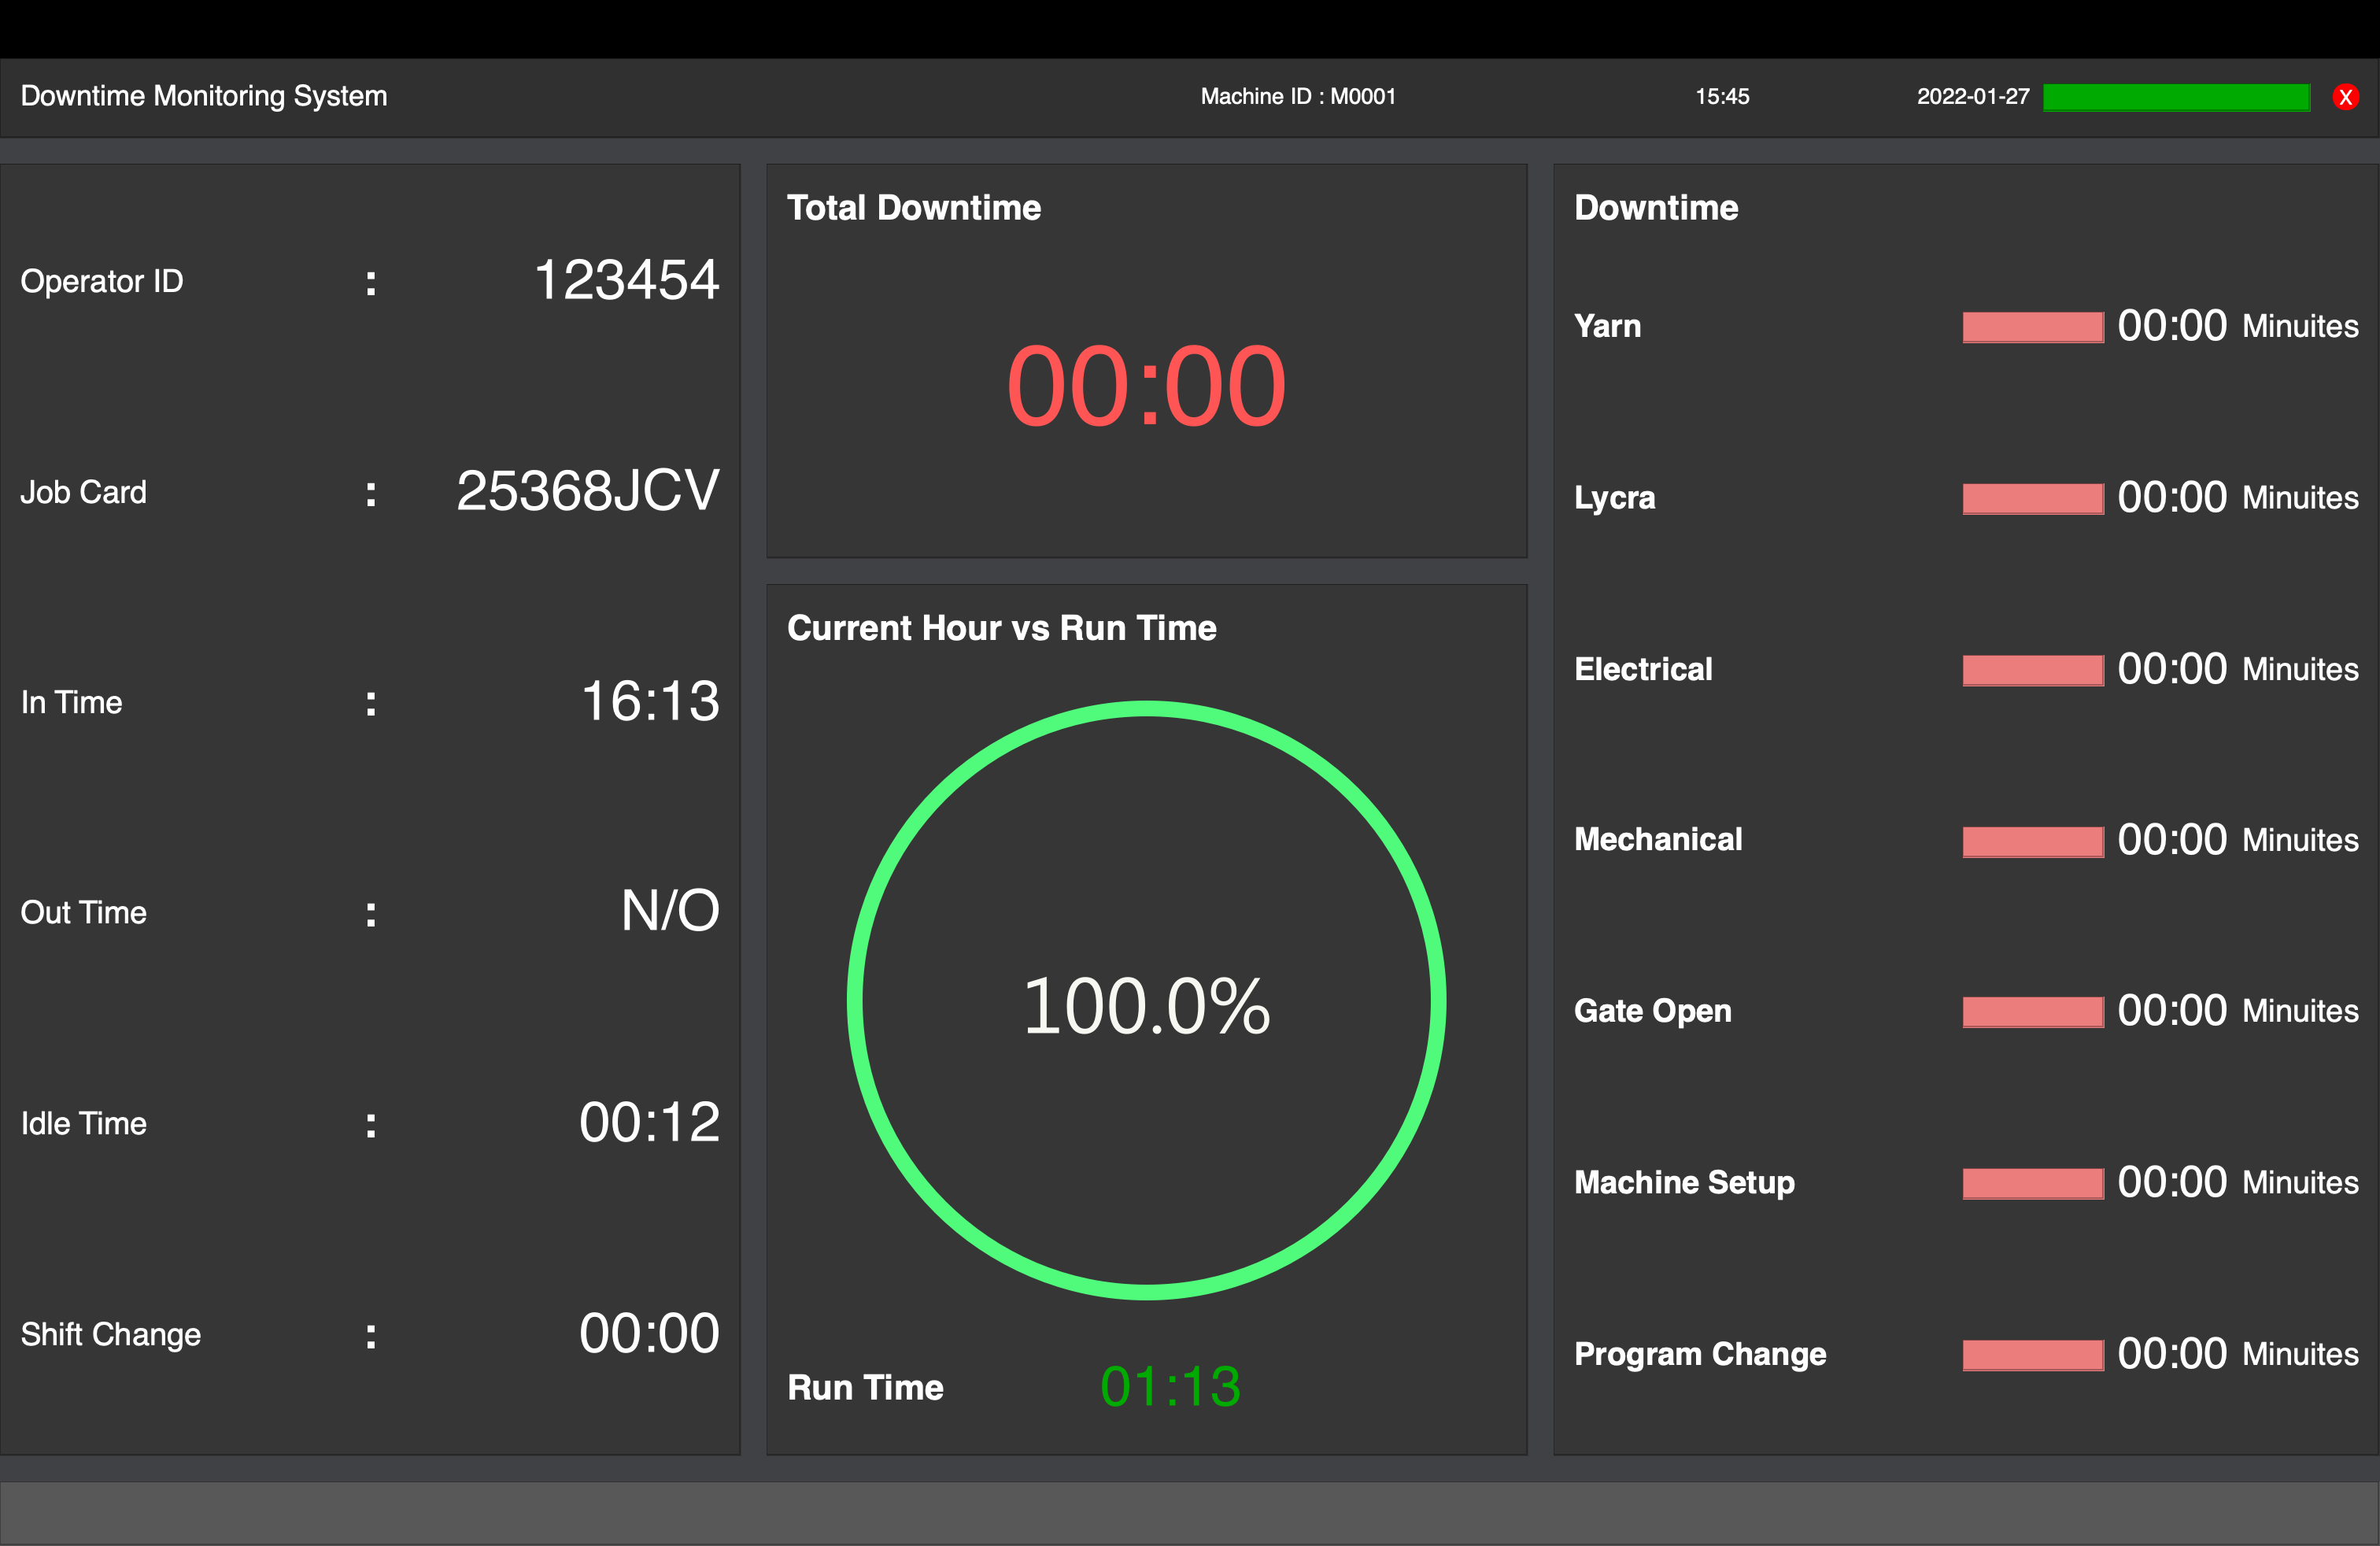Click the Idle Time value 00:12

[x=649, y=1122]
